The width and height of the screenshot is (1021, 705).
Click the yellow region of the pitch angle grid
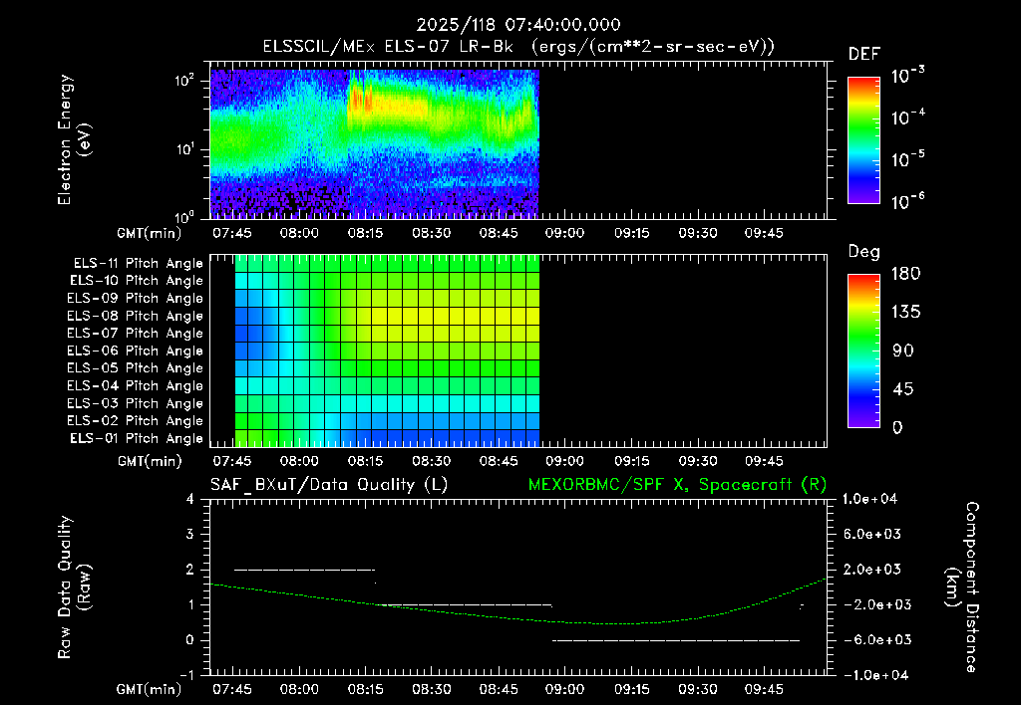[443, 316]
